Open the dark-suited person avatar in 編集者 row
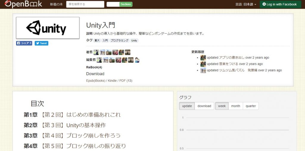Screen dimensions: 305x151 click(x=99, y=60)
